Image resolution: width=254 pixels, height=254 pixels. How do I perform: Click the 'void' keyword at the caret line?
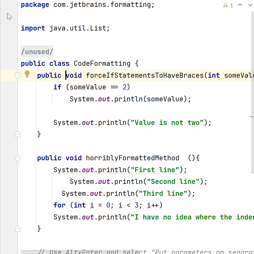[x=74, y=75]
